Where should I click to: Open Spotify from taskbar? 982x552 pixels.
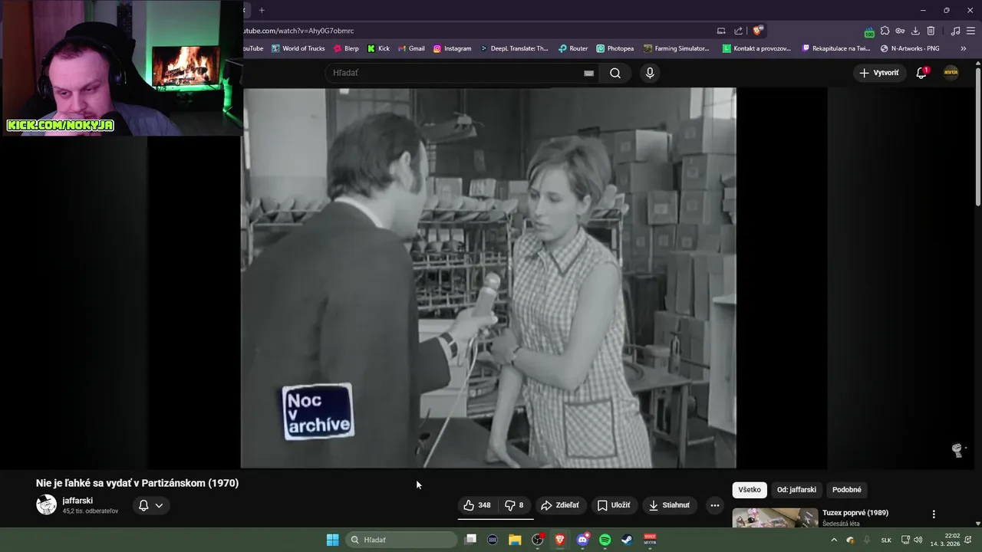(x=605, y=540)
